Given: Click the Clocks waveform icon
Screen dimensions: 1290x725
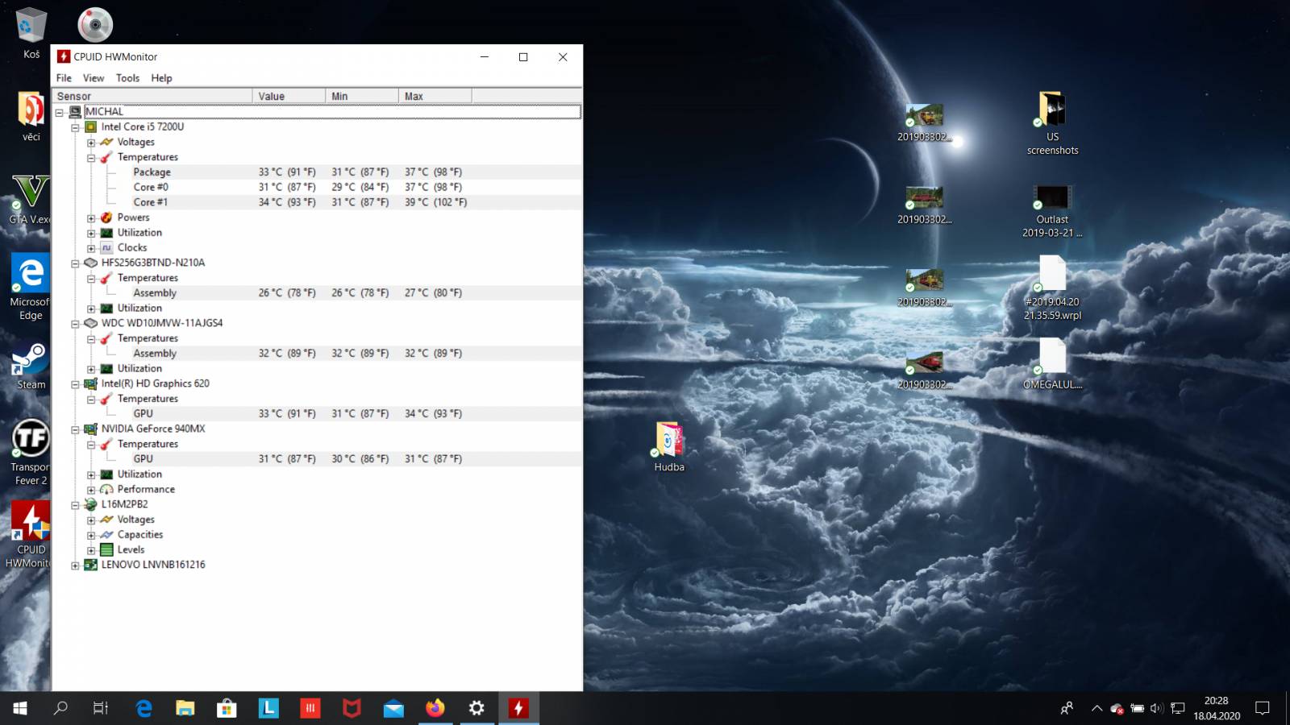Looking at the screenshot, I should [106, 247].
